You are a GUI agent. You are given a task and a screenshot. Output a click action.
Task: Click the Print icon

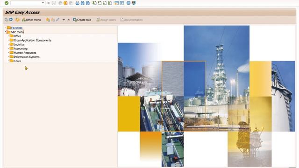(78, 3)
